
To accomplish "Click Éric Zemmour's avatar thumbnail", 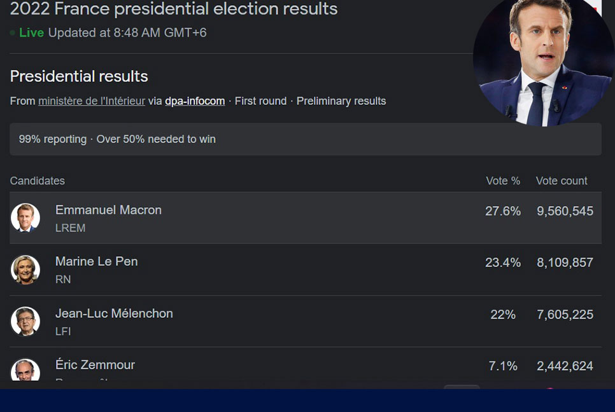I will pos(25,369).
